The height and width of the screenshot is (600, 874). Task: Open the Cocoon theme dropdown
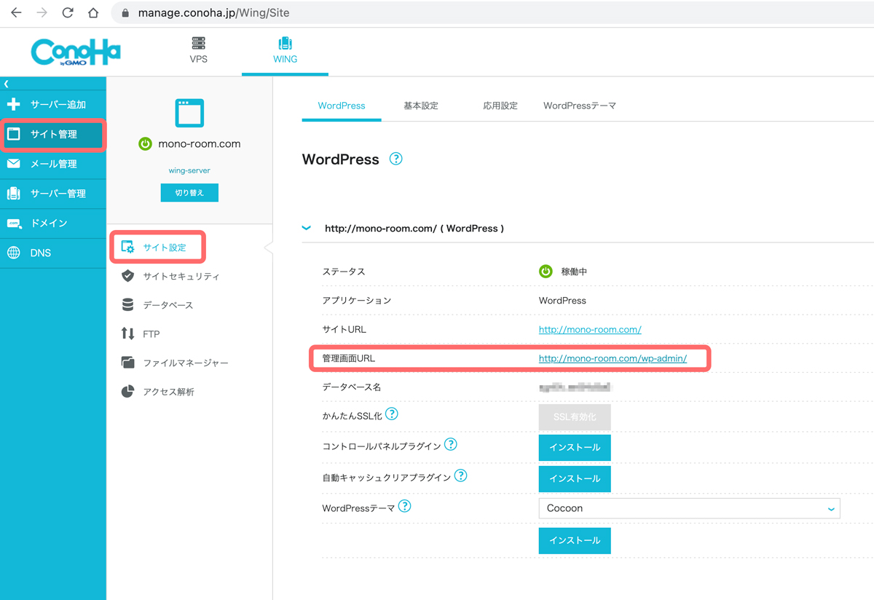point(689,508)
